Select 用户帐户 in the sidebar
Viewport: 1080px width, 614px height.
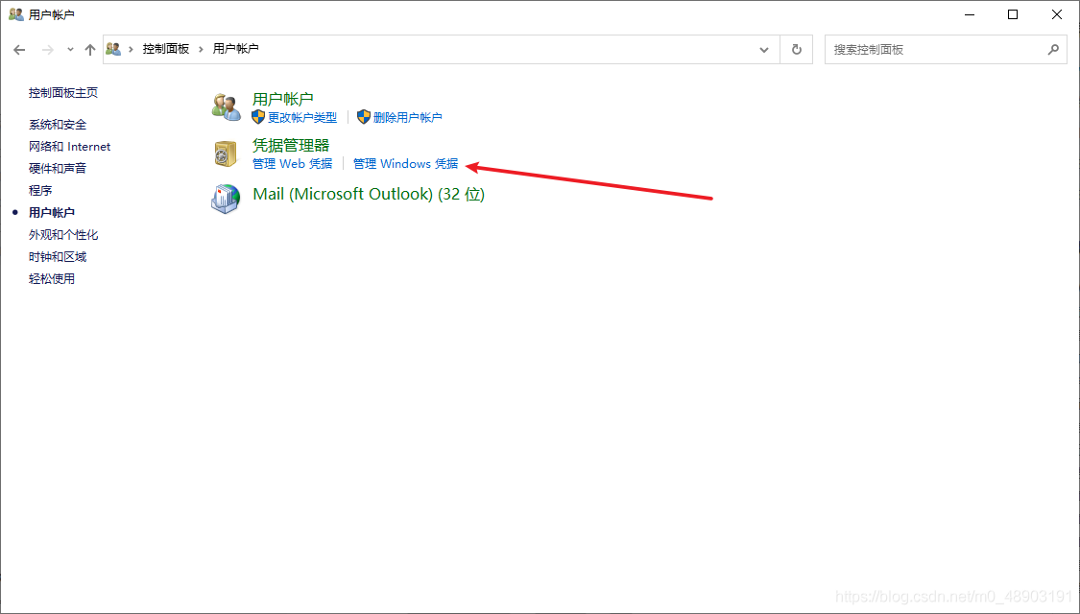tap(52, 213)
